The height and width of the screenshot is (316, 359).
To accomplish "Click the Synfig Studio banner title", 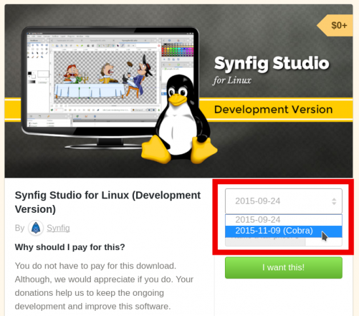I will 271,63.
